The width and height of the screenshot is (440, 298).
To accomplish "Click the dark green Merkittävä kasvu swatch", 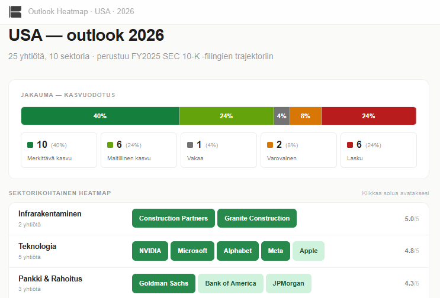I will (x=30, y=145).
